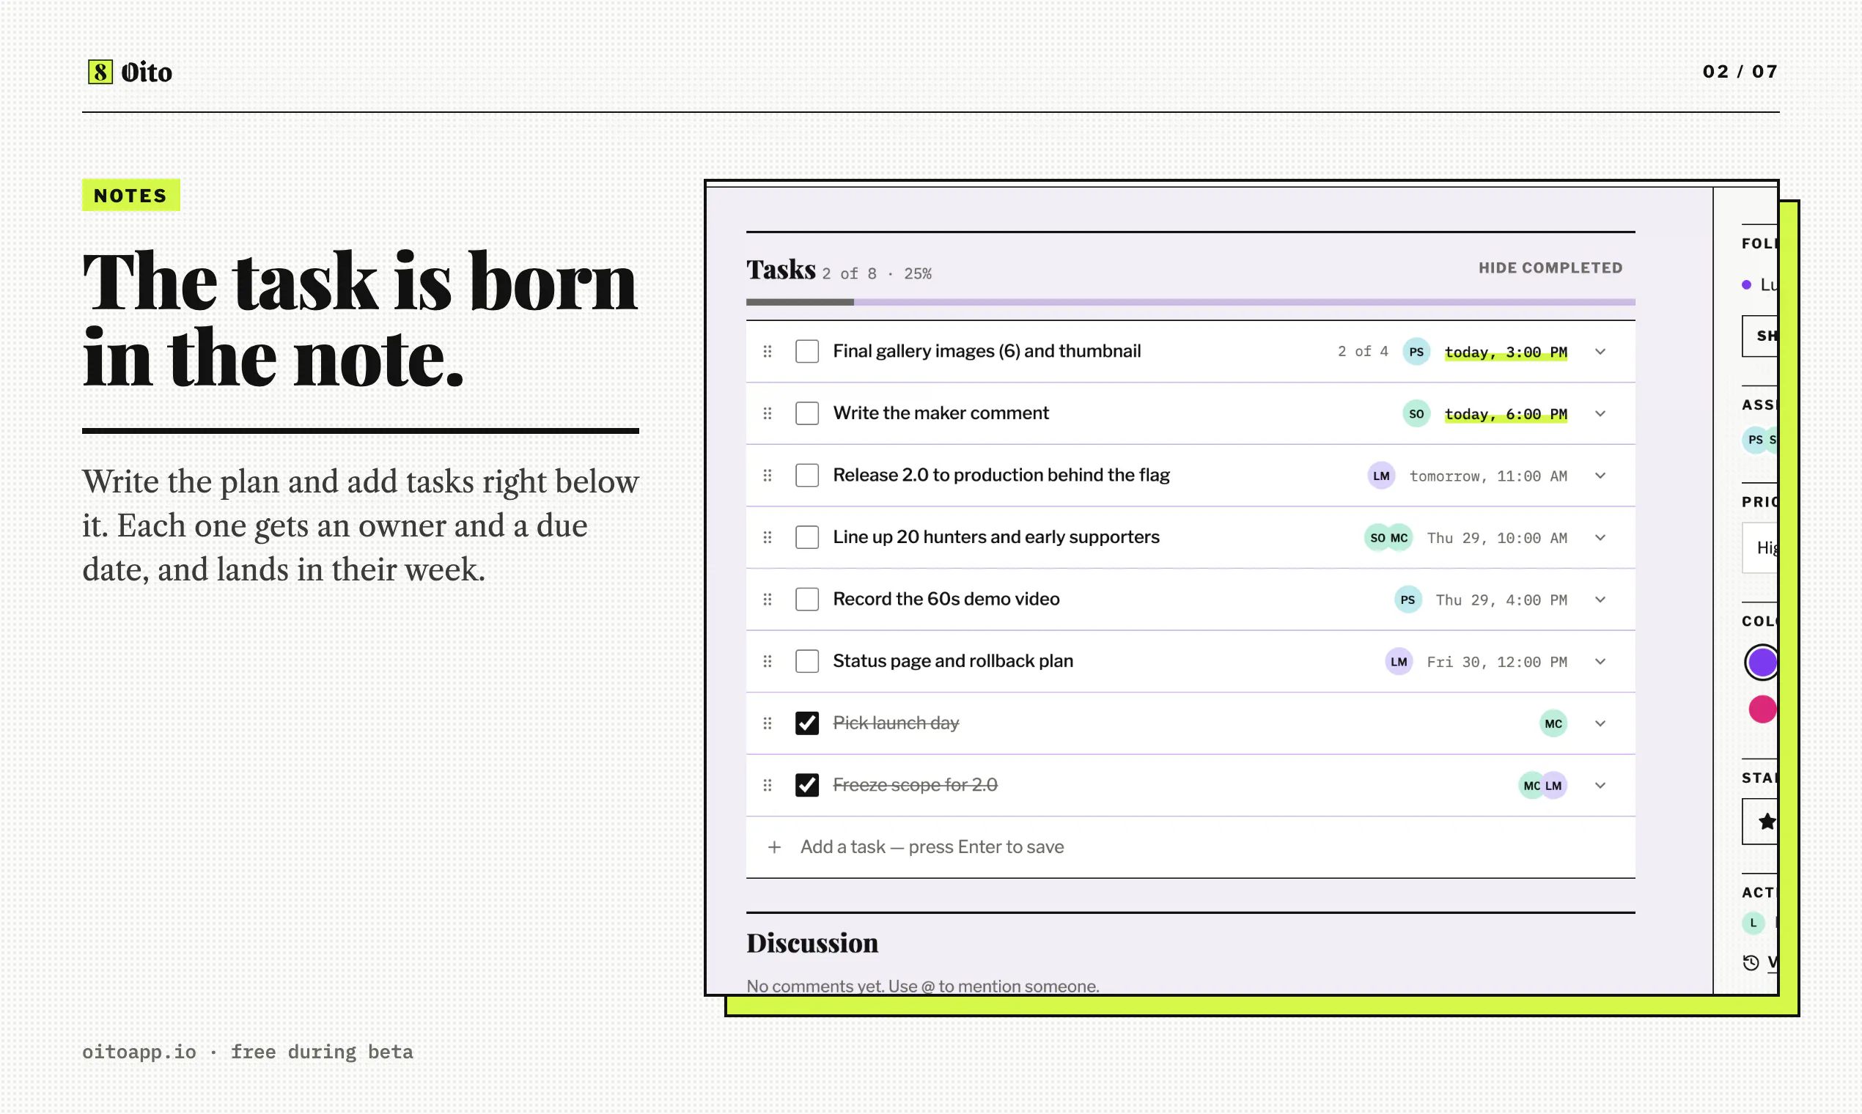This screenshot has width=1862, height=1114.
Task: Expand Release 2.0 to production task
Action: click(1600, 475)
